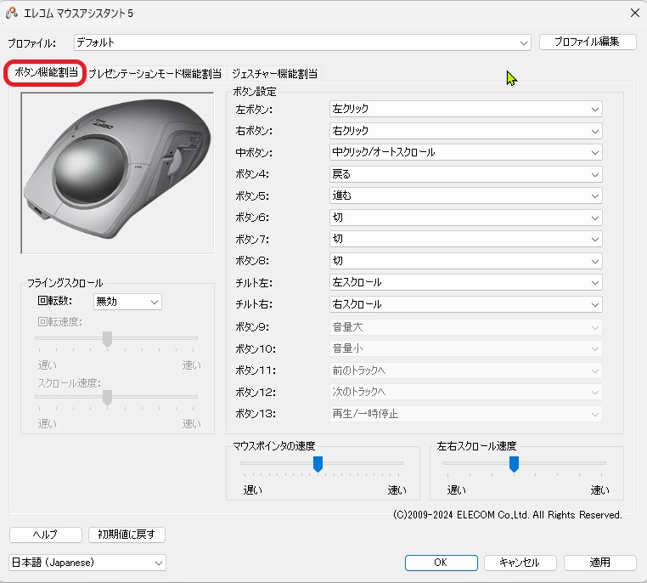This screenshot has width=647, height=583.
Task: Click the スクロール速度 slider thumb
Action: pyautogui.click(x=107, y=398)
